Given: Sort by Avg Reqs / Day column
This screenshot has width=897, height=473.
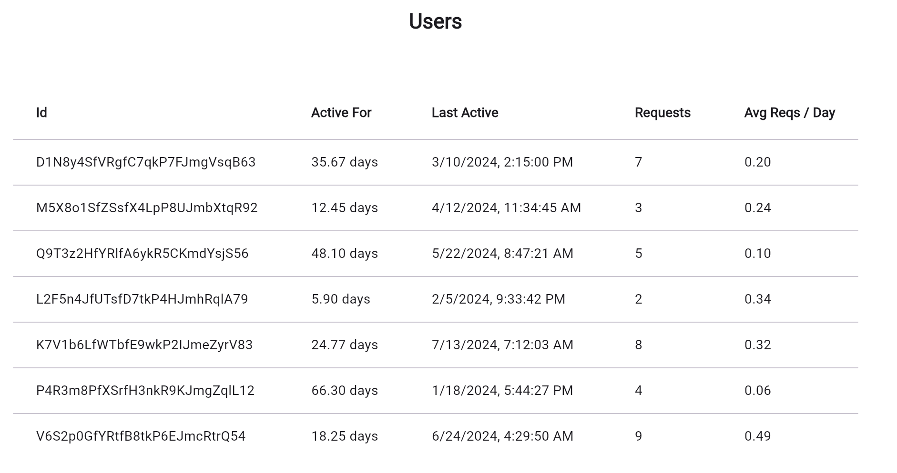Looking at the screenshot, I should (x=790, y=113).
